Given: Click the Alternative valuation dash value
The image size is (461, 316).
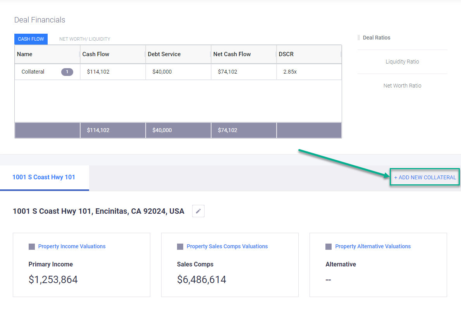Looking at the screenshot, I should pos(329,280).
